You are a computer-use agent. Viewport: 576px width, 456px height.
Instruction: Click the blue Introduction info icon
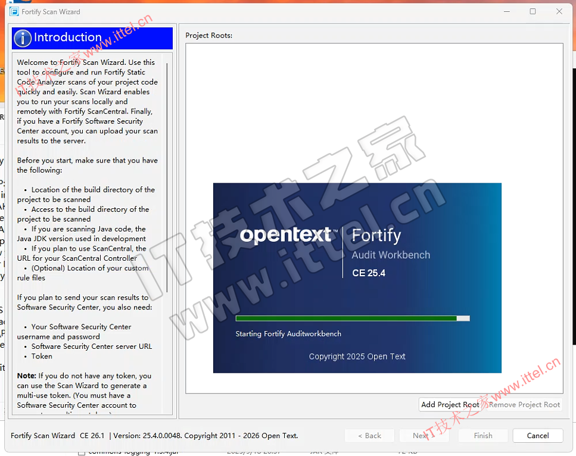point(23,38)
